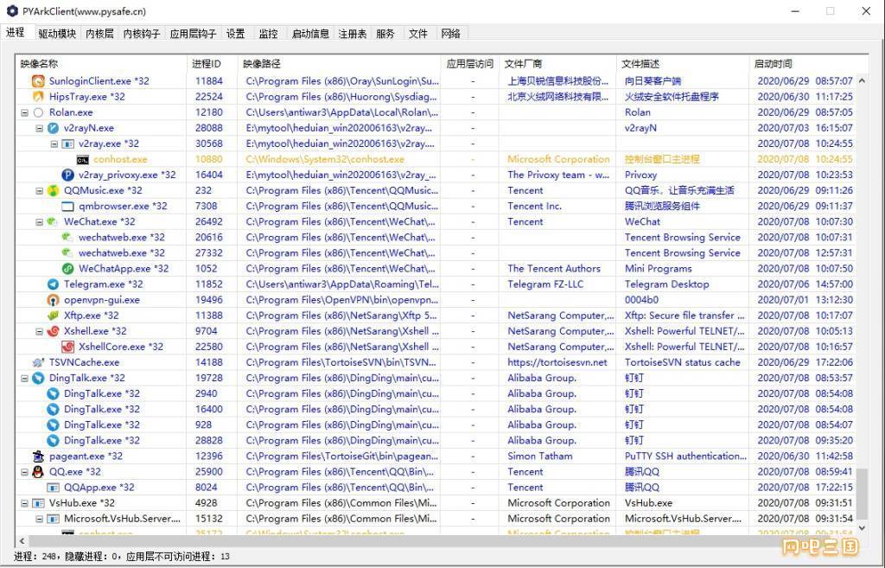Collapse the DingTalk.exe parent node
The height and width of the screenshot is (568, 885).
point(24,379)
